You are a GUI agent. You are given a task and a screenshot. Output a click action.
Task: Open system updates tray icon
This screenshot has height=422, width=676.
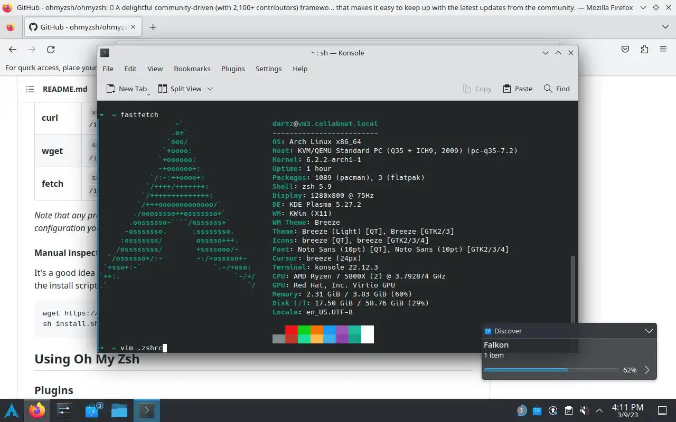click(x=553, y=410)
